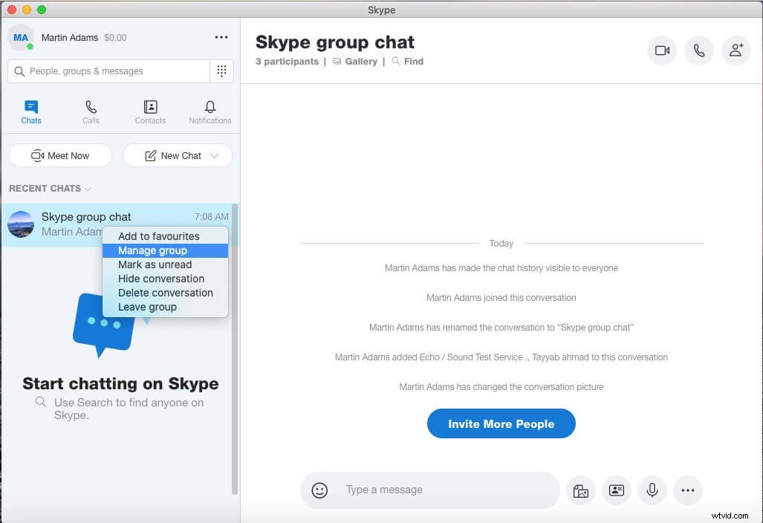The height and width of the screenshot is (523, 763).
Task: Start a video call from the chat header
Action: pyautogui.click(x=661, y=50)
